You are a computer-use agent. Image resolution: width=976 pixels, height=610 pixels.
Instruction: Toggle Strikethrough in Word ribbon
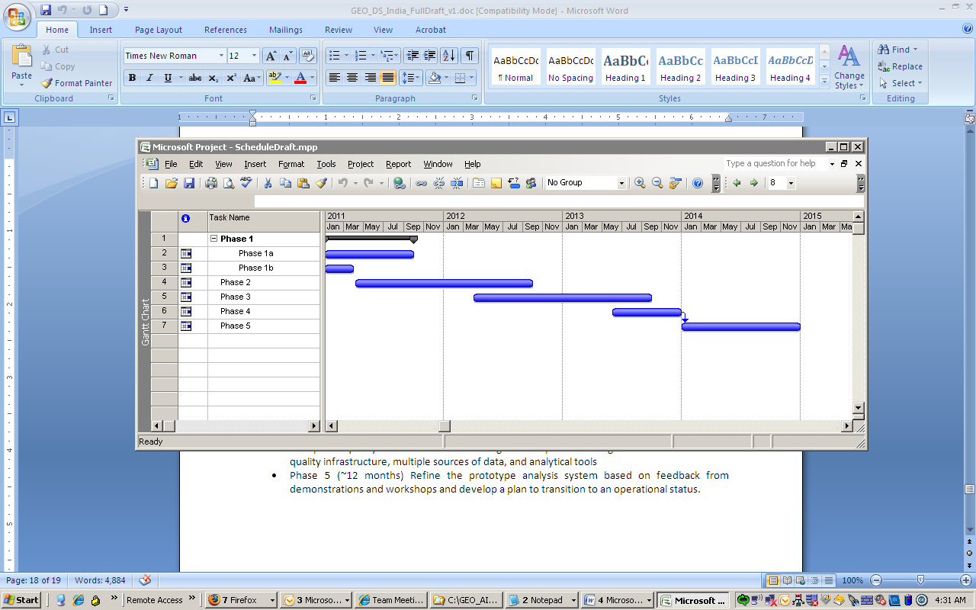pos(195,78)
